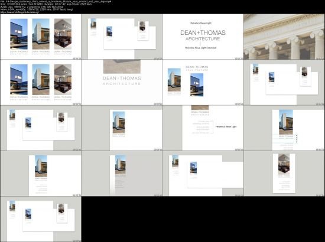Screen dimensions: 325x242
Task: Click 'Helvetica Neue Light' label beside the address box
Action: pos(226,126)
